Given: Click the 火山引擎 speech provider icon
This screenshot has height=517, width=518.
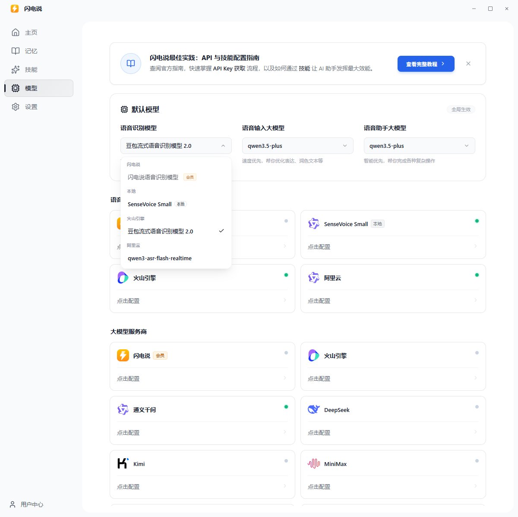Looking at the screenshot, I should point(123,278).
